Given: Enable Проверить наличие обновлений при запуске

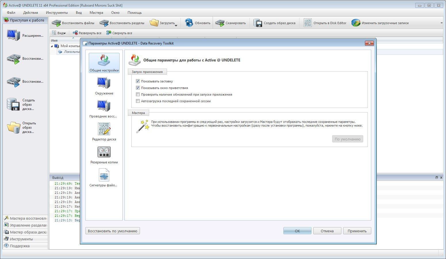Looking at the screenshot, I should point(138,94).
